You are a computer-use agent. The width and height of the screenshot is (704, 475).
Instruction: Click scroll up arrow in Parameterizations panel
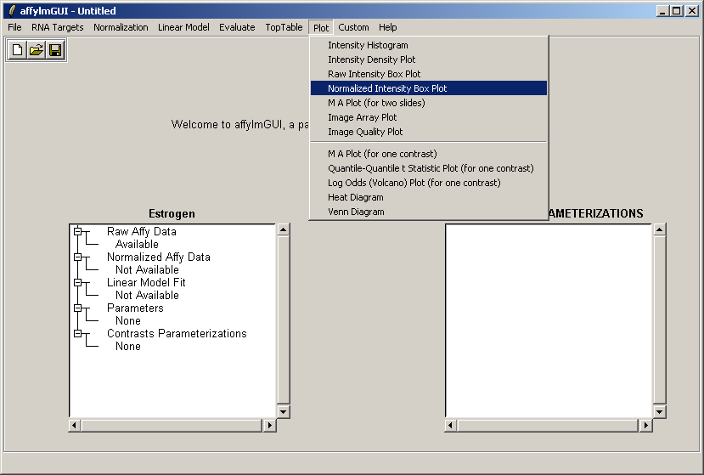(660, 230)
